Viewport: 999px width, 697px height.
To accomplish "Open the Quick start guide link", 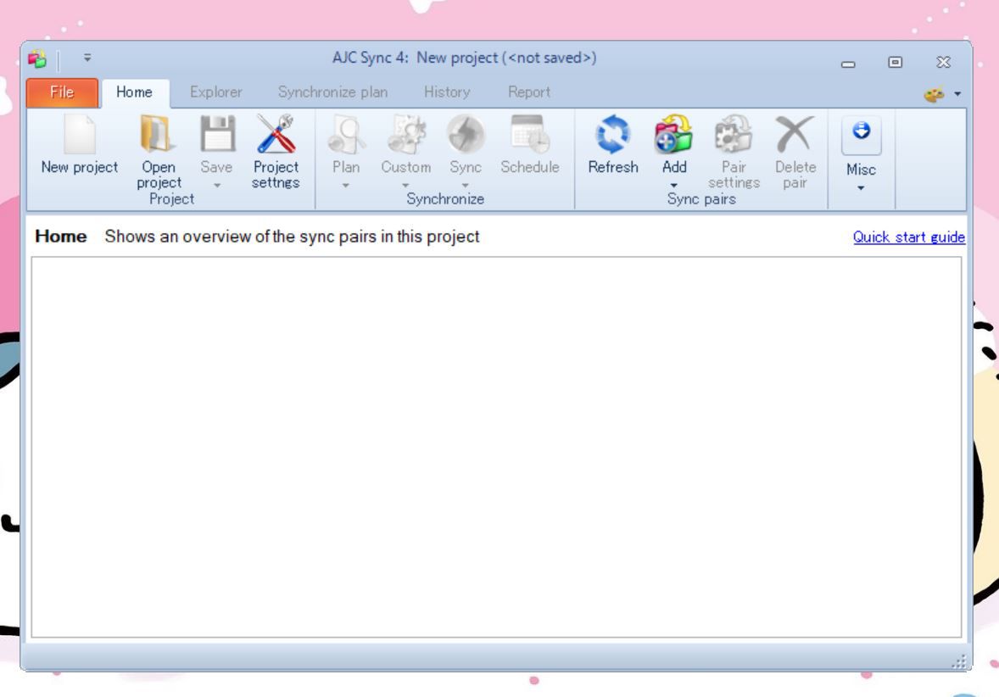I will tap(908, 237).
